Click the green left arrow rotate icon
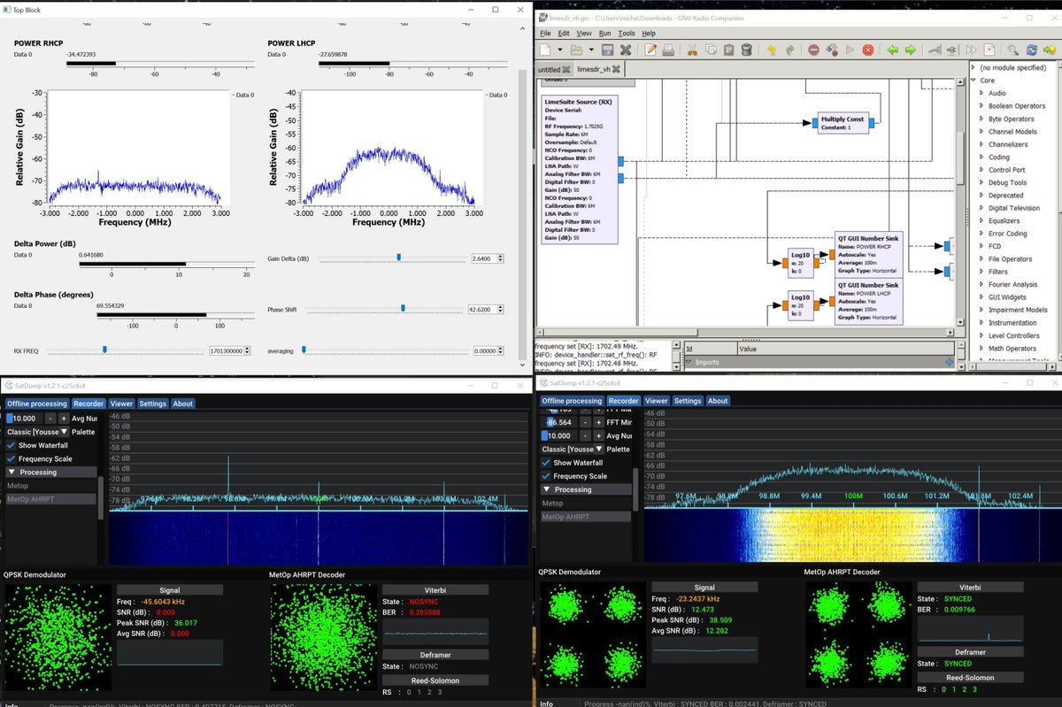 point(894,50)
